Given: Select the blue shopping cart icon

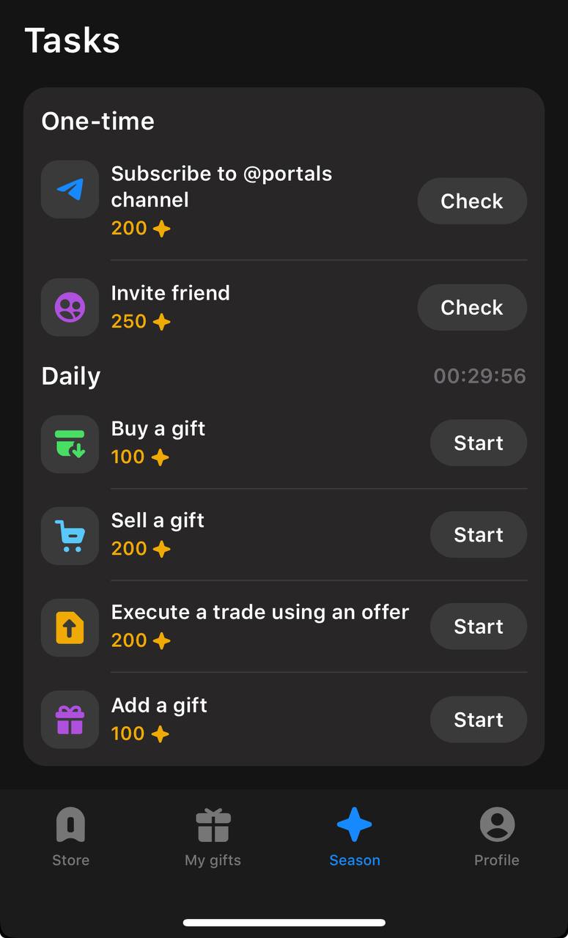Looking at the screenshot, I should (70, 536).
